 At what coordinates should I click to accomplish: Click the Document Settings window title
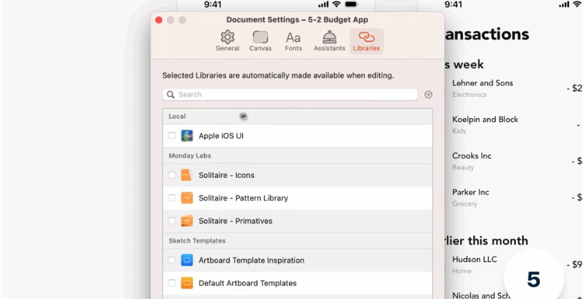[x=297, y=20]
